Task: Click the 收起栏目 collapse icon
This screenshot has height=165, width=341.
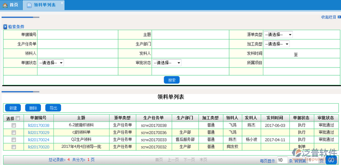Action: pos(339,17)
